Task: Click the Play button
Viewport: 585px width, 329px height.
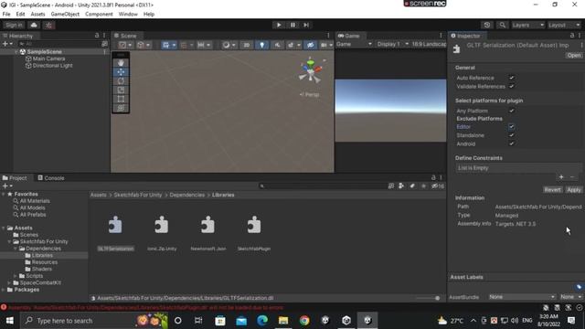Action: (279, 25)
